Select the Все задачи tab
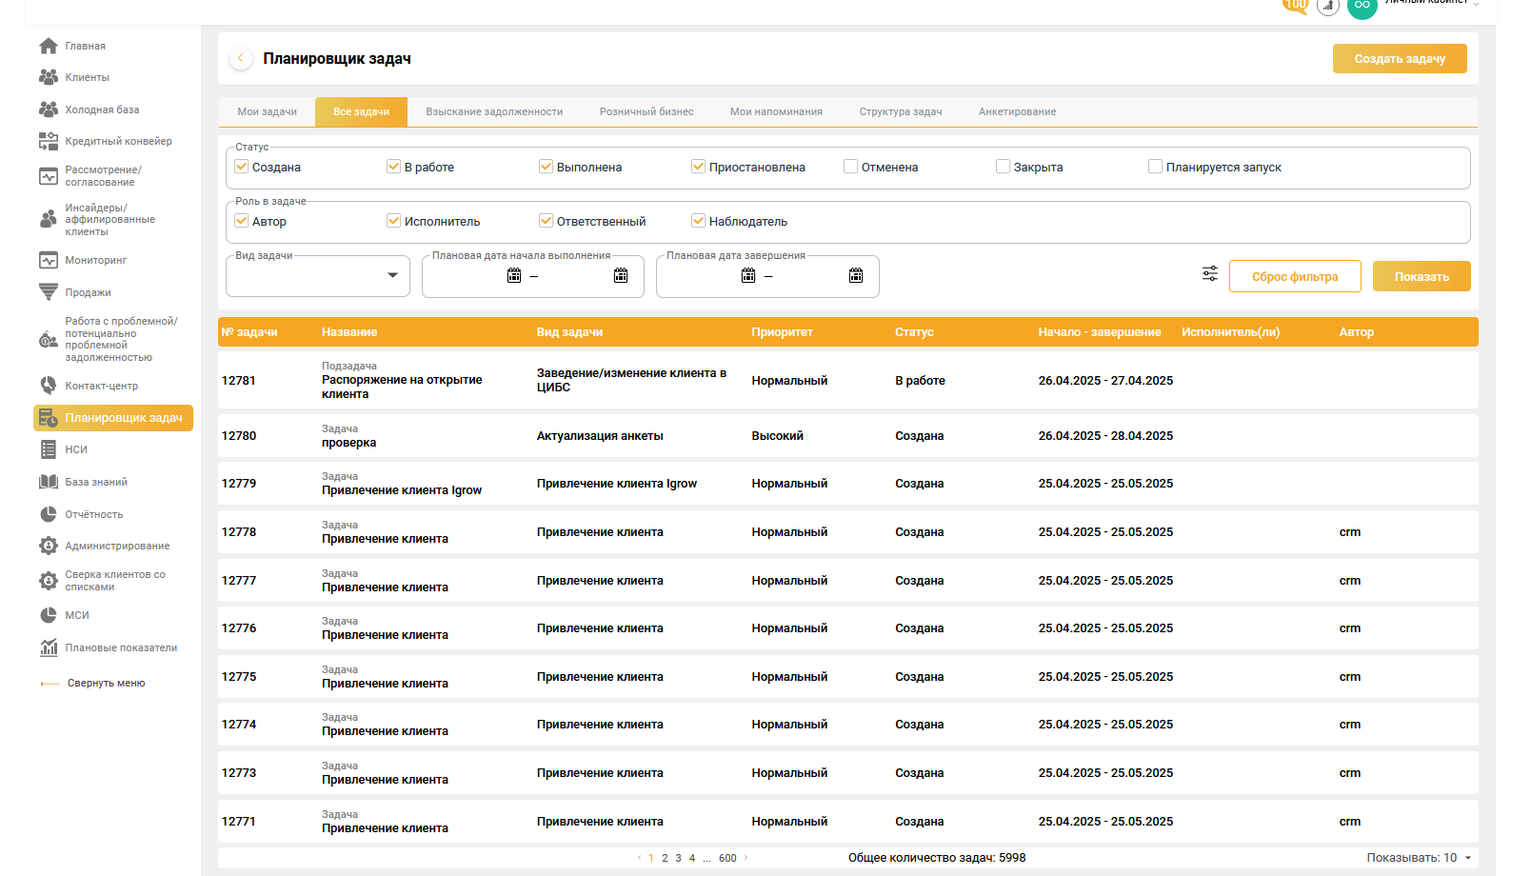1531x876 pixels. (x=362, y=111)
